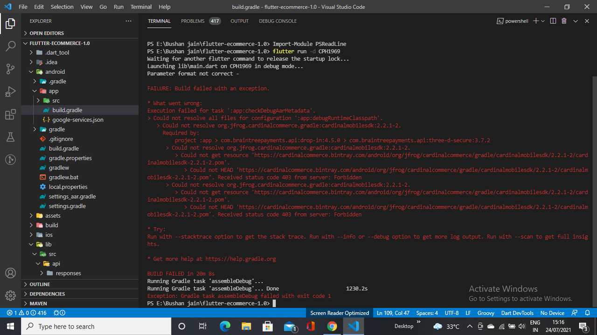Kill terminal with trash icon
The height and width of the screenshot is (335, 597).
tap(564, 21)
